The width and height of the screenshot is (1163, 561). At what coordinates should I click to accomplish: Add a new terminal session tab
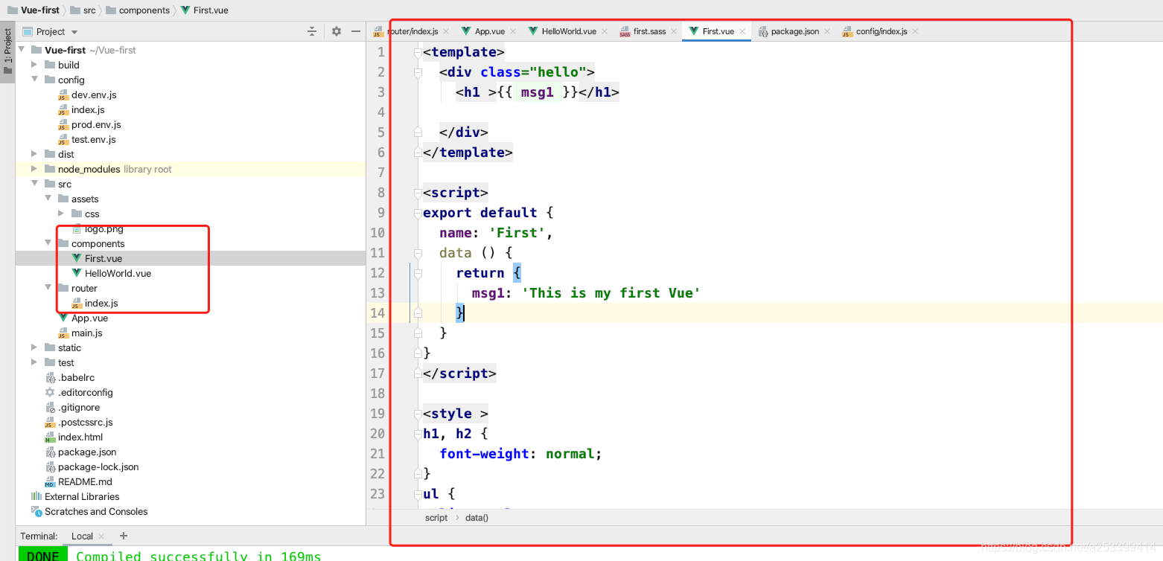124,536
